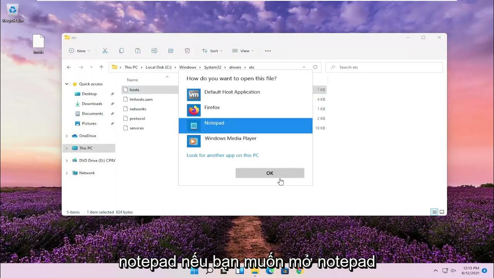Image resolution: width=494 pixels, height=278 pixels.
Task: Click the Paste clipboard icon
Action: tap(138, 51)
